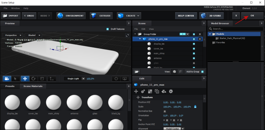This screenshot has height=130, width=265.
Task: Click the center view crosshair icon
Action: [116, 78]
